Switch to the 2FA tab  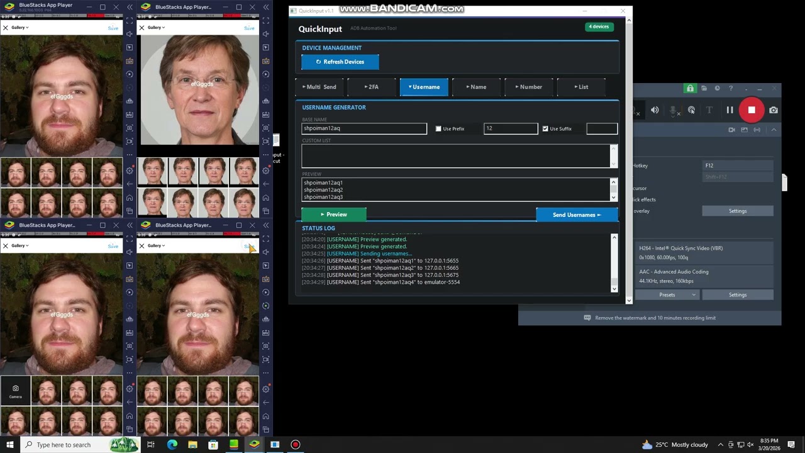click(372, 87)
